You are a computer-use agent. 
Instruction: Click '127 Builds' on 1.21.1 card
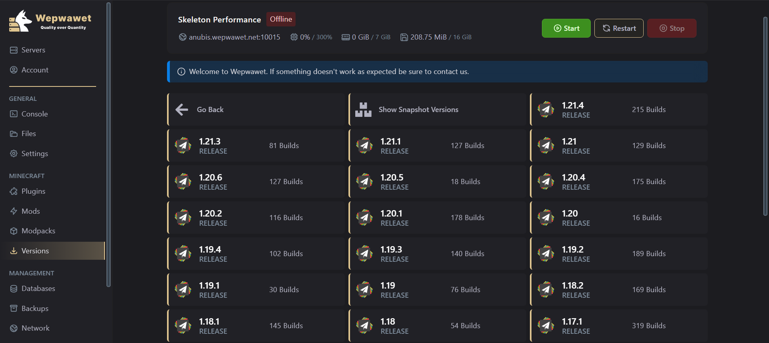click(x=467, y=146)
